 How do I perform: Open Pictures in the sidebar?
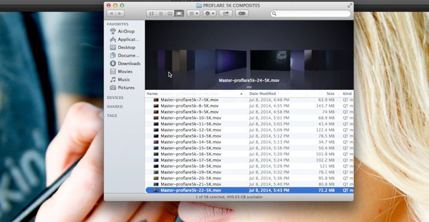[122, 88]
